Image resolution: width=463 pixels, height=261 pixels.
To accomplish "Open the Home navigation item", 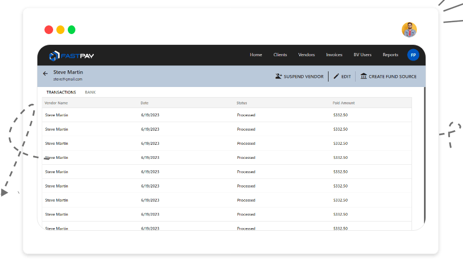I will coord(256,55).
